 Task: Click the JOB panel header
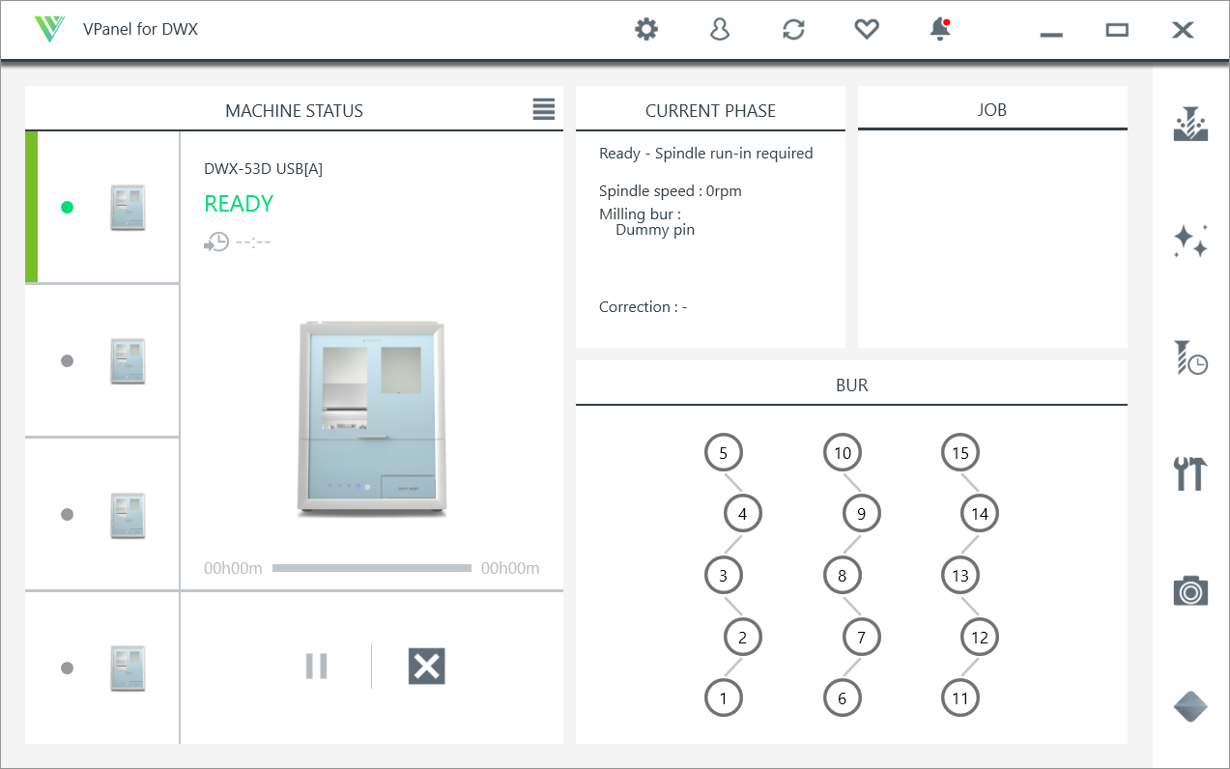click(992, 110)
